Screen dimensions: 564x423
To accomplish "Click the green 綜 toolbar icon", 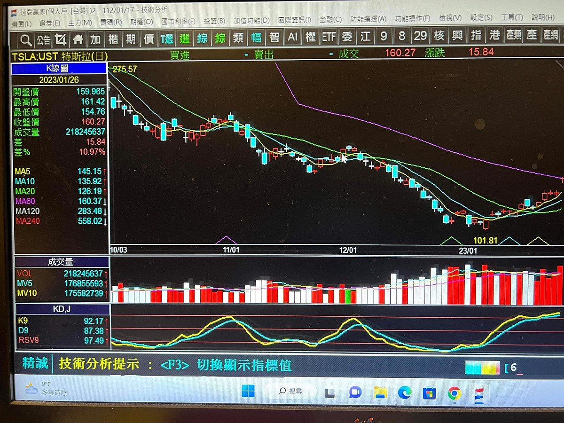I will (220, 38).
